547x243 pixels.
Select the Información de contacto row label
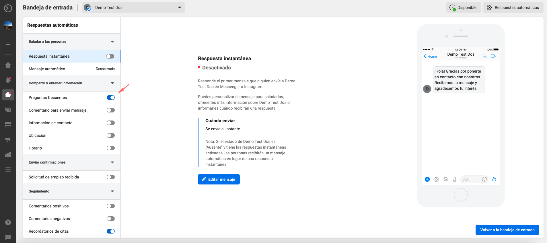(50, 123)
